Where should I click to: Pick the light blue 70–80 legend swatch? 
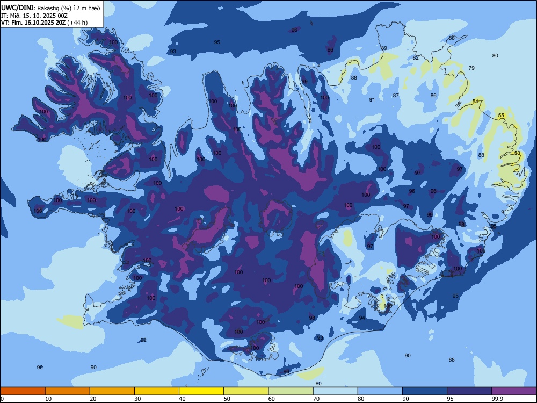click(x=336, y=391)
